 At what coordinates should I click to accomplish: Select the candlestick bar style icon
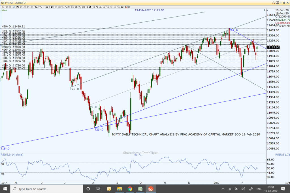pyautogui.click(x=14, y=7)
